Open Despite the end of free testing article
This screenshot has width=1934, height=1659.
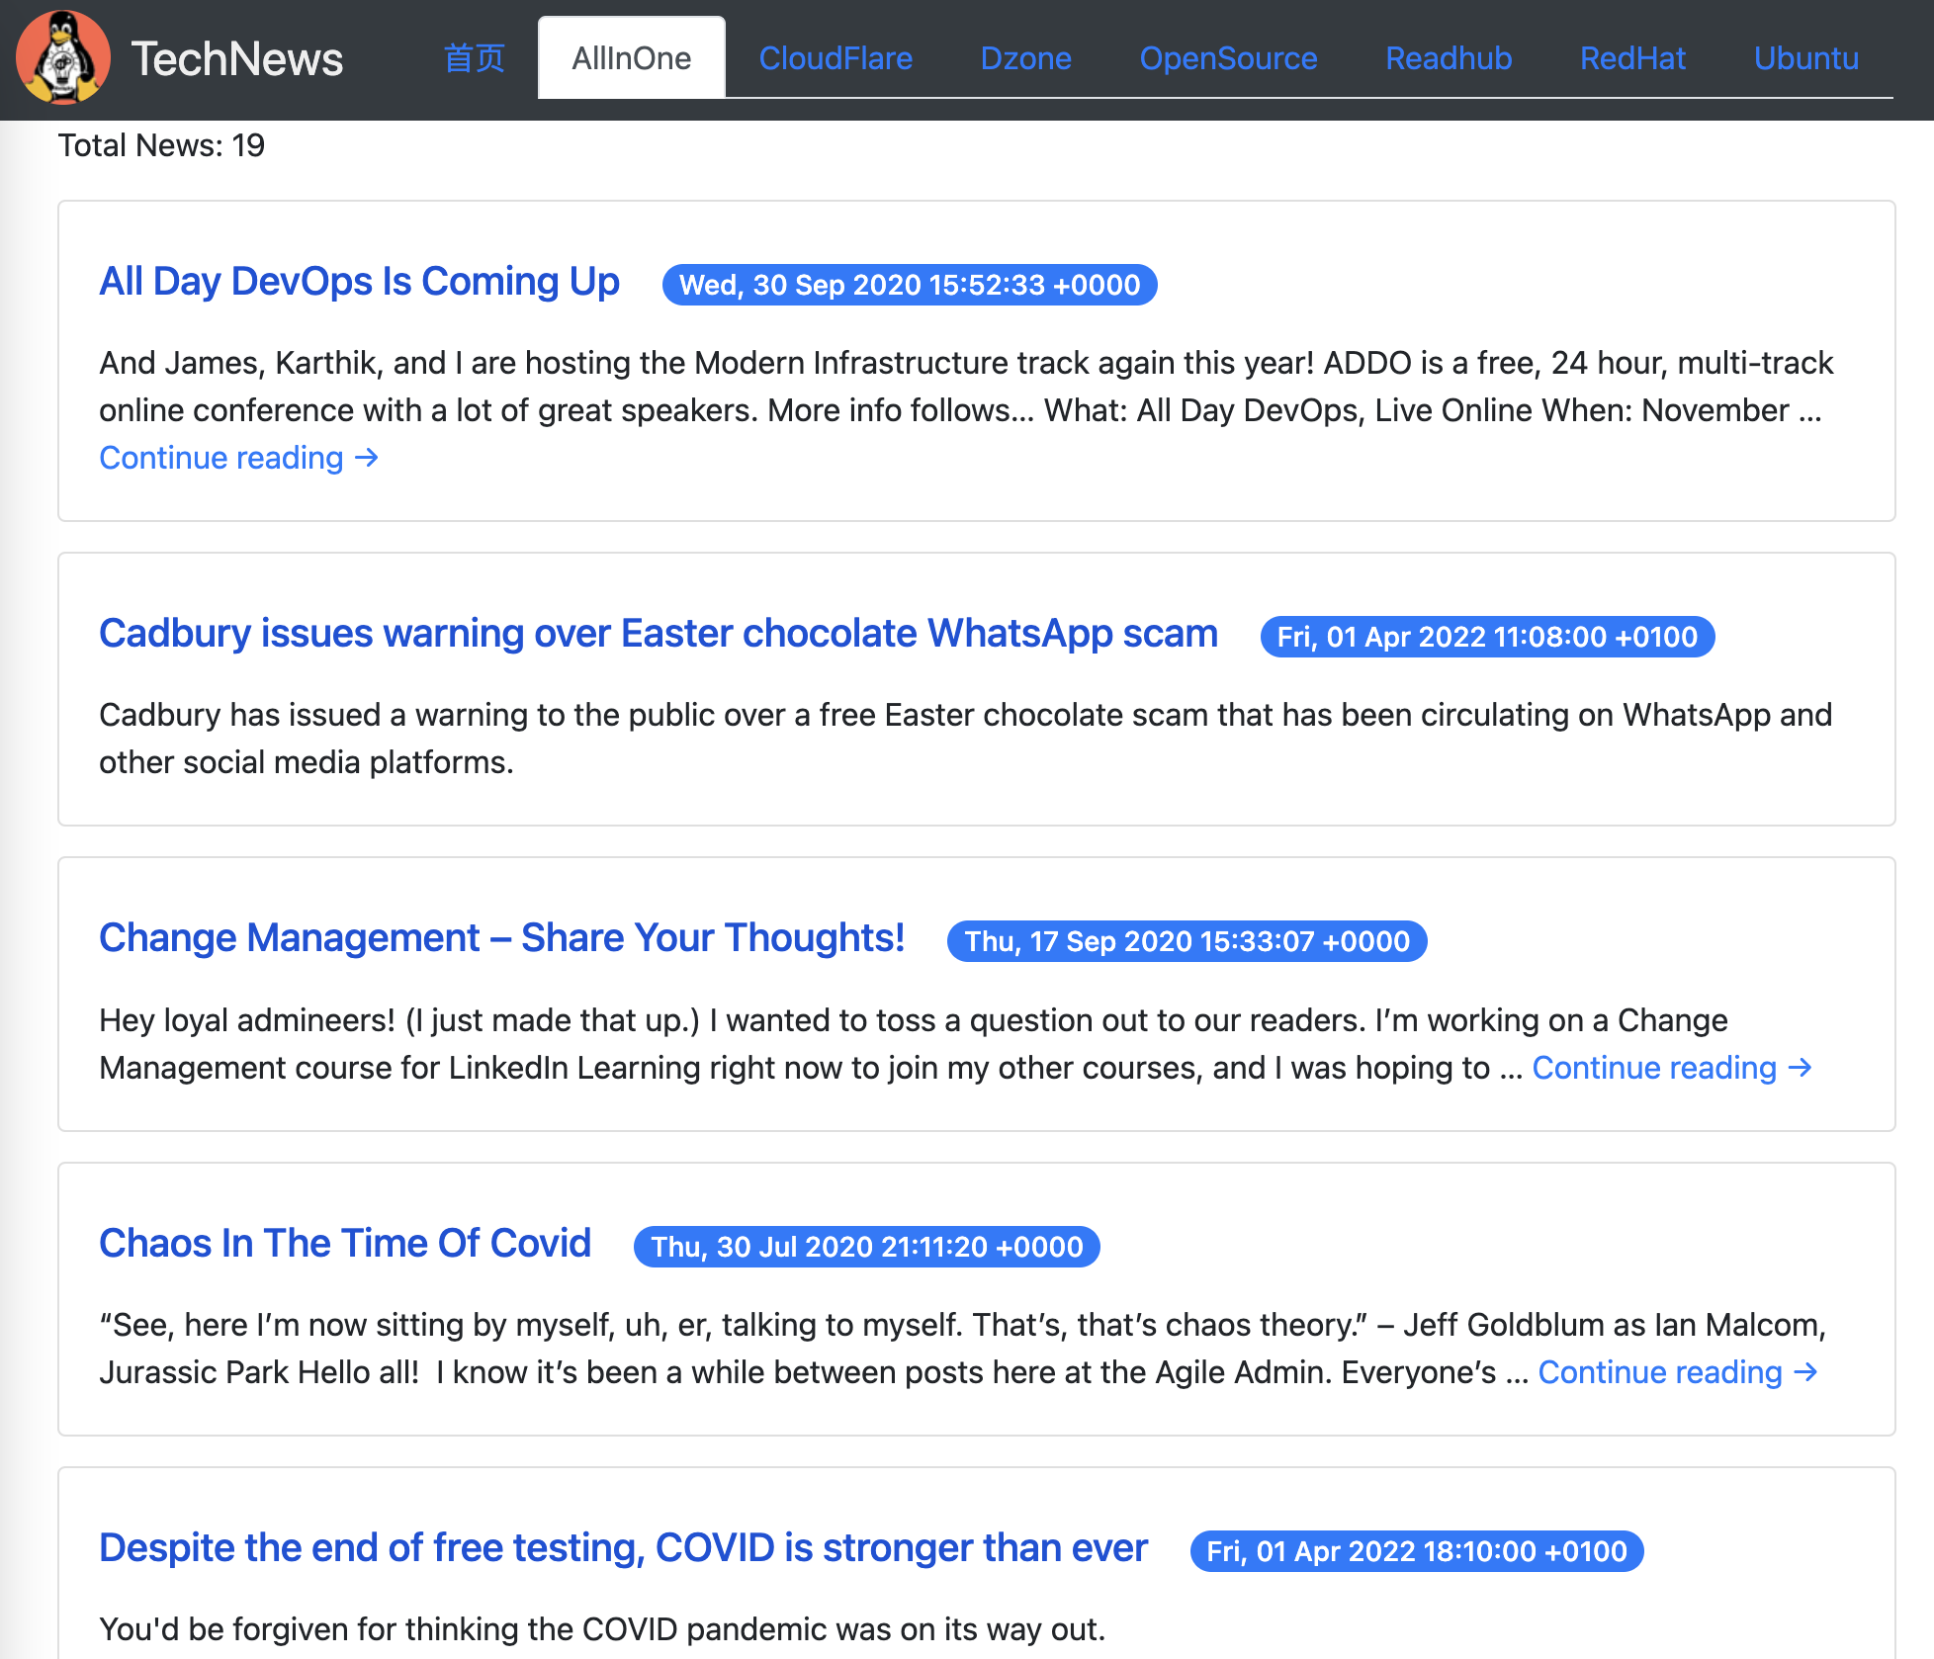tap(623, 1548)
